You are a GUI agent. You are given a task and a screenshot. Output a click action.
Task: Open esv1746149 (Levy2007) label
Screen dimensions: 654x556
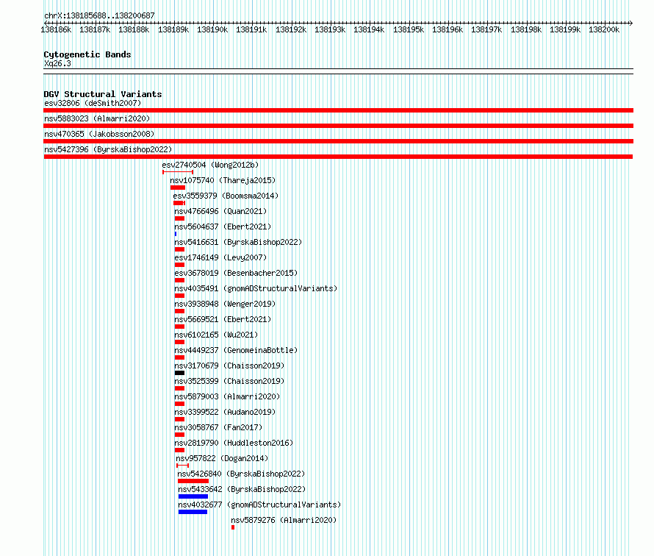pos(220,257)
